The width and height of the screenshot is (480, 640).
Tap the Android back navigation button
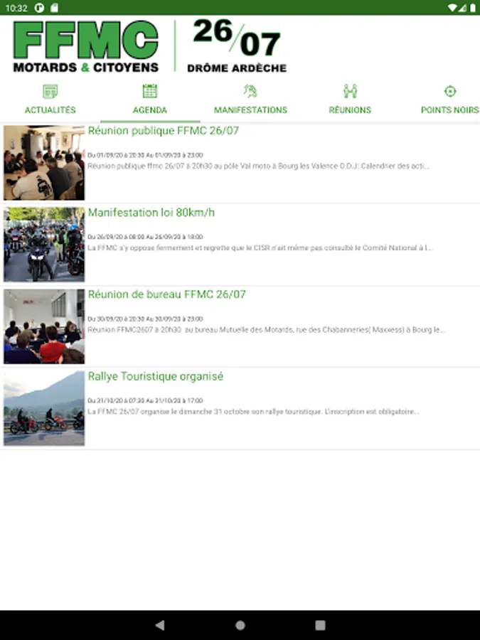160,625
